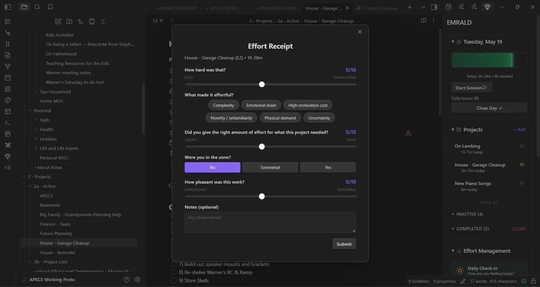Image resolution: width=540 pixels, height=287 pixels.
Task: Submit the Effort Receipt
Action: pos(344,244)
